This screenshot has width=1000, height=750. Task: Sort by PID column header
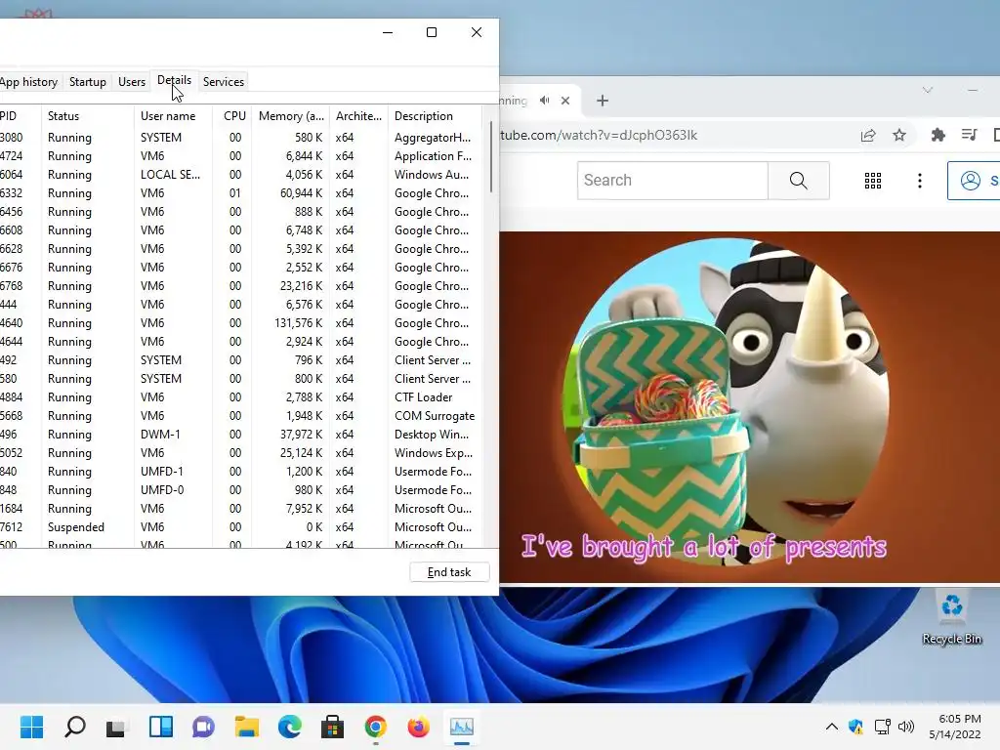[20, 116]
